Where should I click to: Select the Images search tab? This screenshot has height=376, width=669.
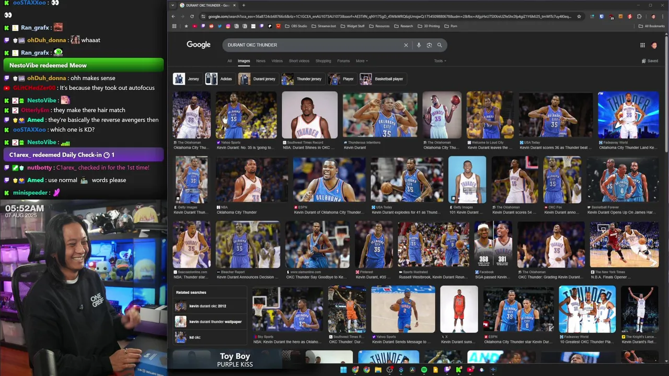point(244,61)
